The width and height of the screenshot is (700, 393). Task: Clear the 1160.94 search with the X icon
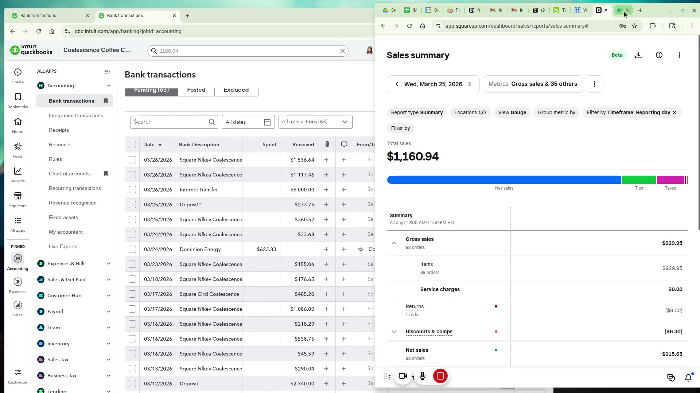click(342, 51)
